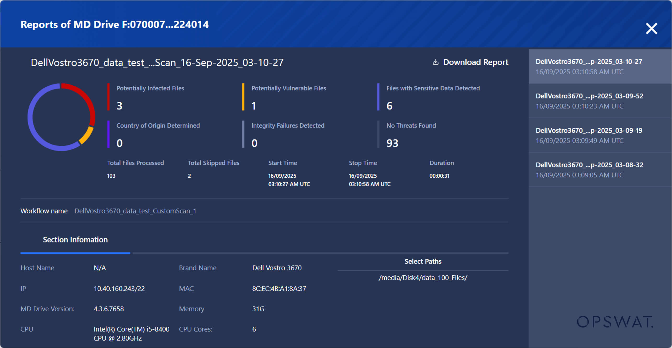The width and height of the screenshot is (672, 348).
Task: Click the Files with Sensitive Data purple indicator
Action: [x=378, y=97]
